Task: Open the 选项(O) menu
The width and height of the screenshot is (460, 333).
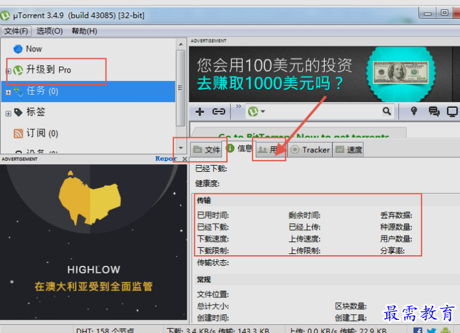Action: [50, 31]
